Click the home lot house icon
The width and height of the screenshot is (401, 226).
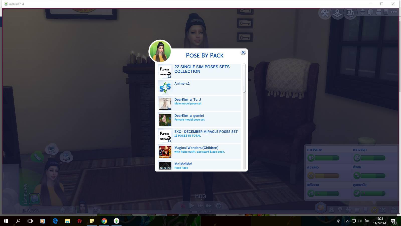(62, 210)
